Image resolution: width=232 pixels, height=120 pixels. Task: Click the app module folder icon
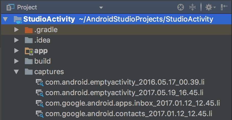click(x=29, y=51)
